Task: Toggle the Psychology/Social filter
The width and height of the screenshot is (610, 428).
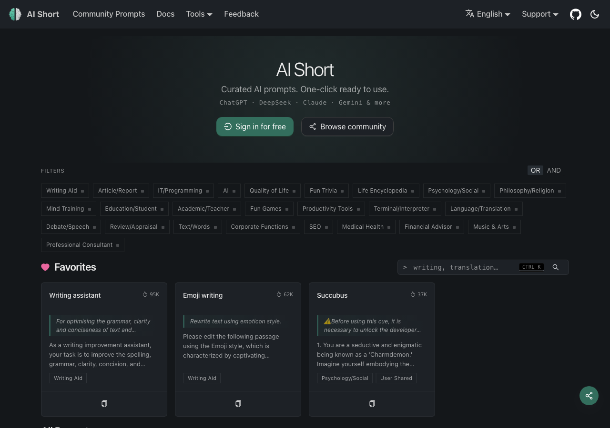Action: pos(457,191)
